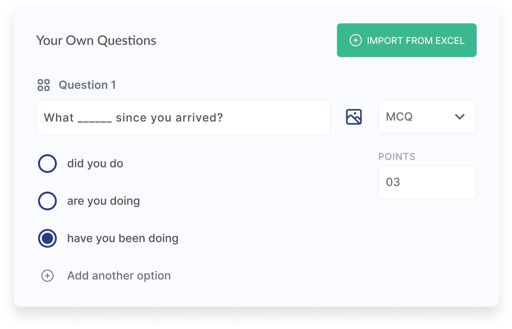Click the Points value field showing 03
Image resolution: width=512 pixels, height=329 pixels.
coord(427,182)
